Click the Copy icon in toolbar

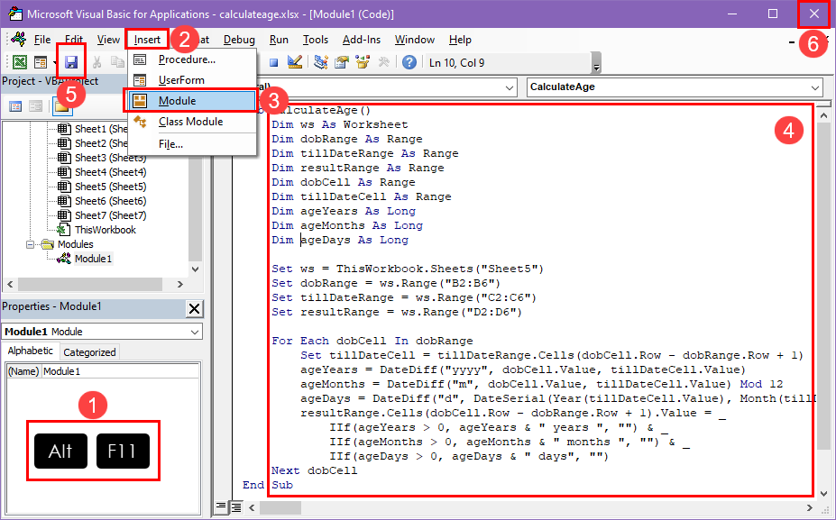click(x=116, y=62)
